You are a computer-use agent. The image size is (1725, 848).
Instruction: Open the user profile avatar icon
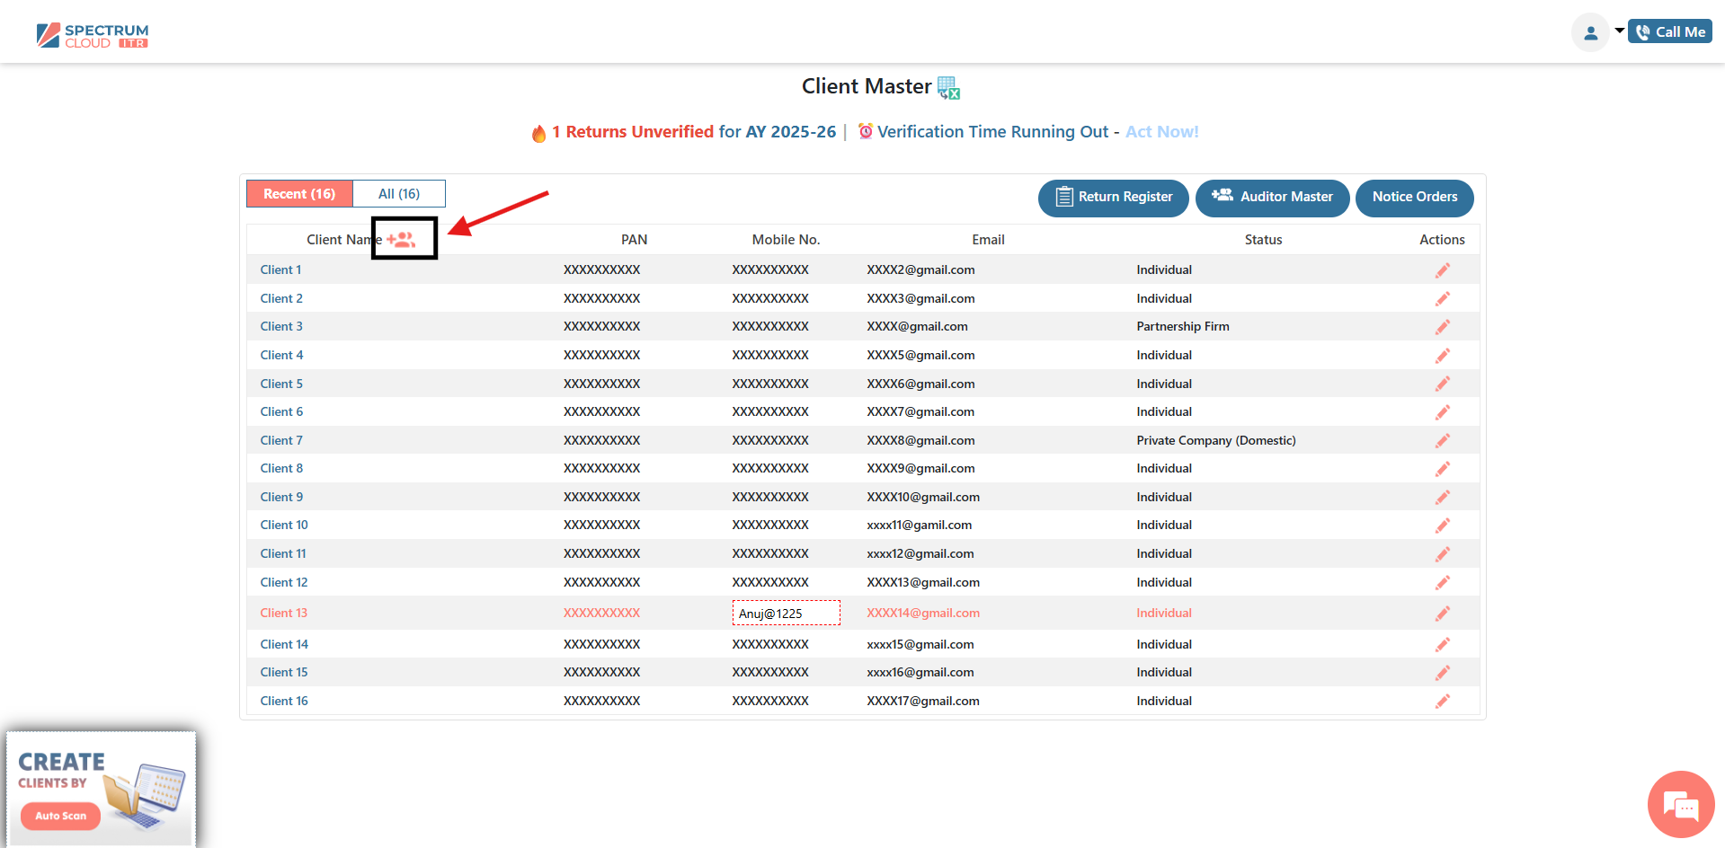point(1589,33)
